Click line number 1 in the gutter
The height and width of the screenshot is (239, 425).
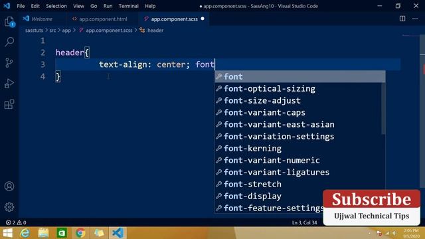pos(42,40)
